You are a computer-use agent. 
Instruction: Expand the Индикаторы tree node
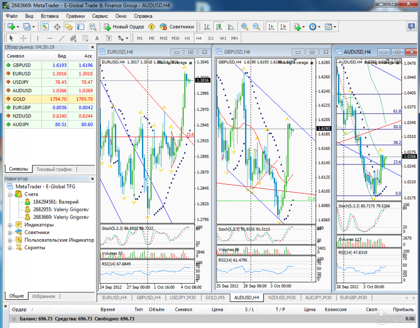point(10,225)
